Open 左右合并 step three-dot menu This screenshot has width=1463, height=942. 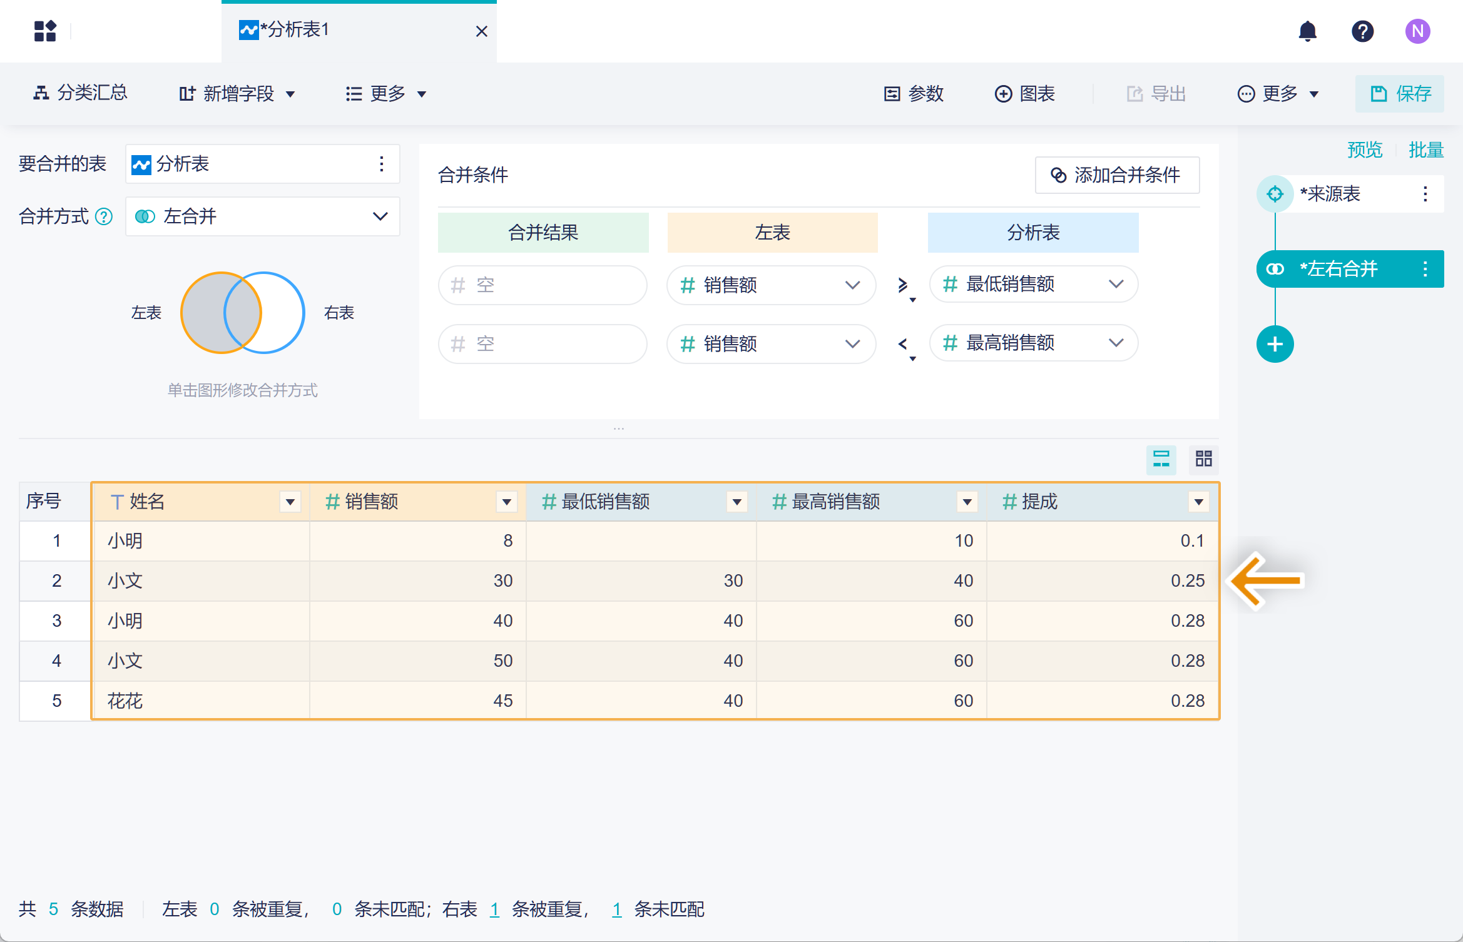tap(1425, 269)
